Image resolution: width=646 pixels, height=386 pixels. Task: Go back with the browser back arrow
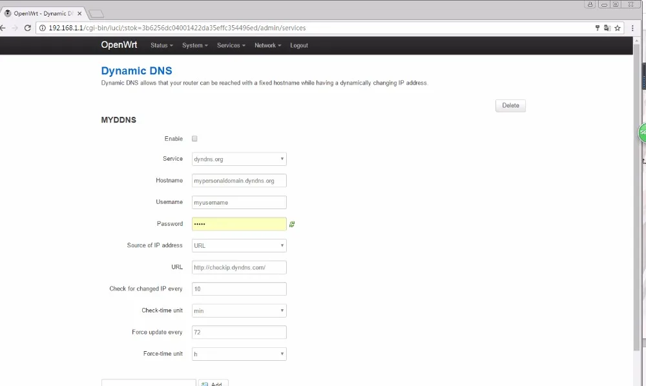click(3, 28)
